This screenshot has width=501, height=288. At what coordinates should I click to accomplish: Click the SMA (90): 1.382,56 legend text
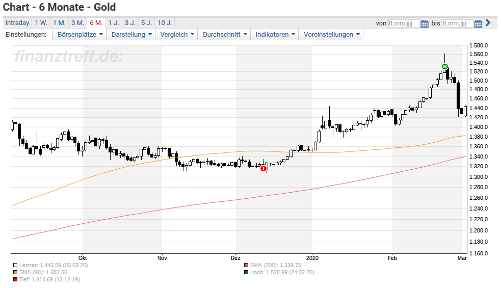pos(43,272)
